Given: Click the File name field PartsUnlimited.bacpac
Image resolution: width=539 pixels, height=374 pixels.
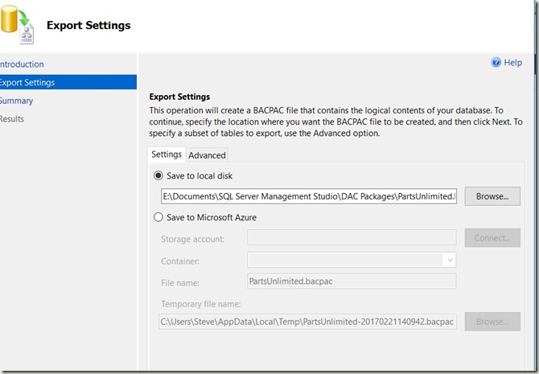Looking at the screenshot, I should pyautogui.click(x=352, y=281).
